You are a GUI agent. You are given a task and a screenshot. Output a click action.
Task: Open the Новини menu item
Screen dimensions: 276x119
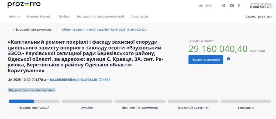point(15,16)
